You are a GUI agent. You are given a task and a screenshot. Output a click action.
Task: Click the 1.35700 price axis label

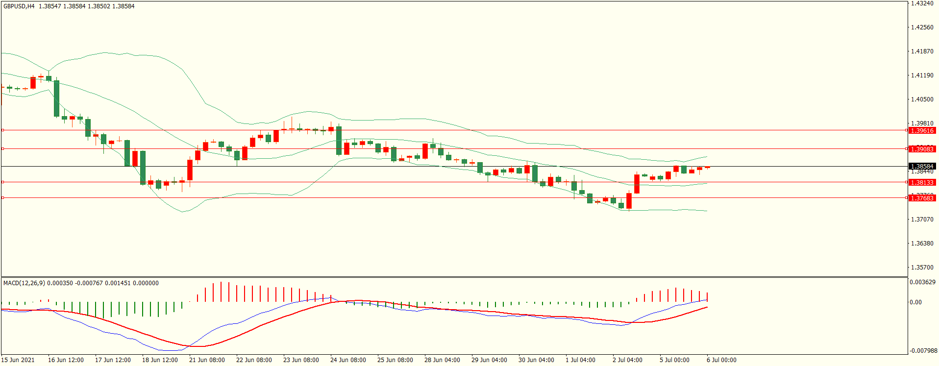[x=922, y=268]
